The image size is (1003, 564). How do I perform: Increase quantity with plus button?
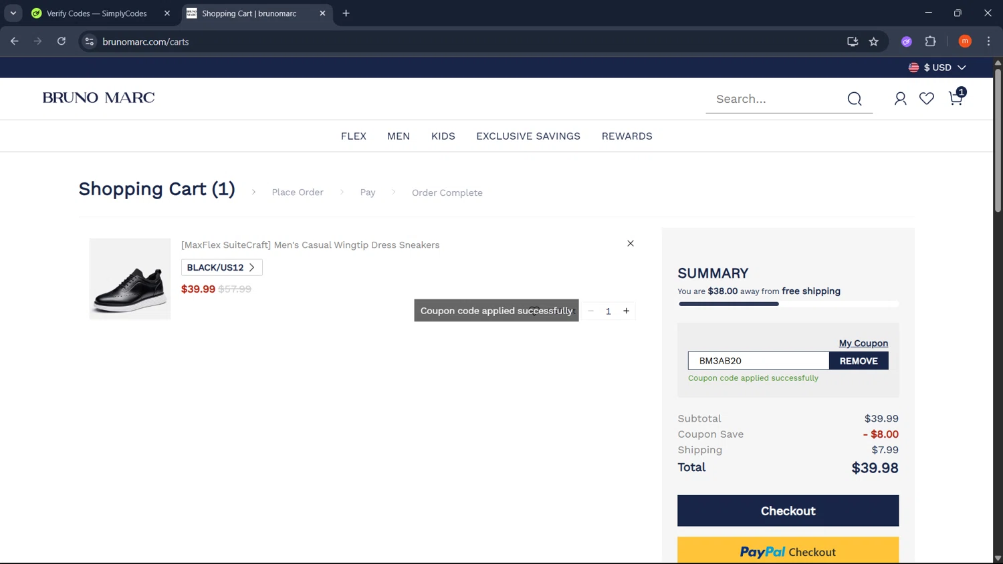(x=626, y=311)
